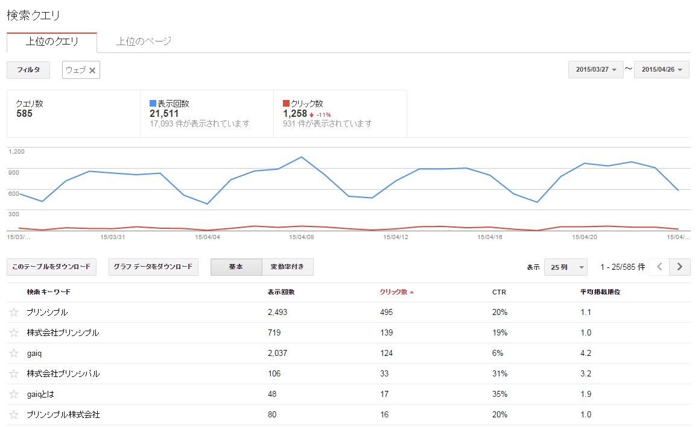
Task: Switch to 上位のページ tab
Action: tap(144, 41)
